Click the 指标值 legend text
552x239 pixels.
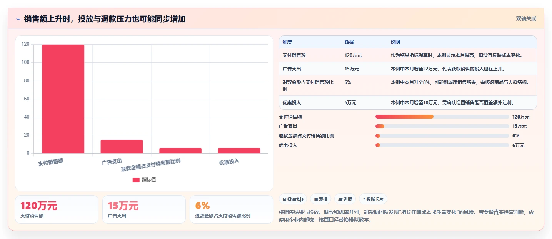click(x=149, y=180)
